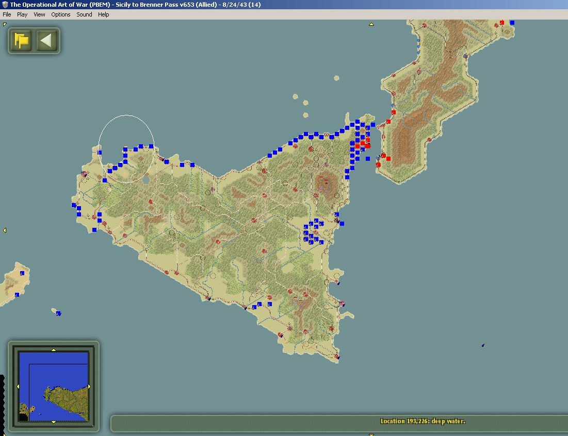Image resolution: width=568 pixels, height=436 pixels.
Task: Click the application icon in the title bar
Action: (5, 5)
